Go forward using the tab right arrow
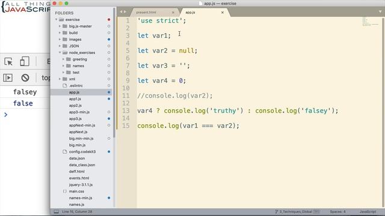 coord(125,12)
